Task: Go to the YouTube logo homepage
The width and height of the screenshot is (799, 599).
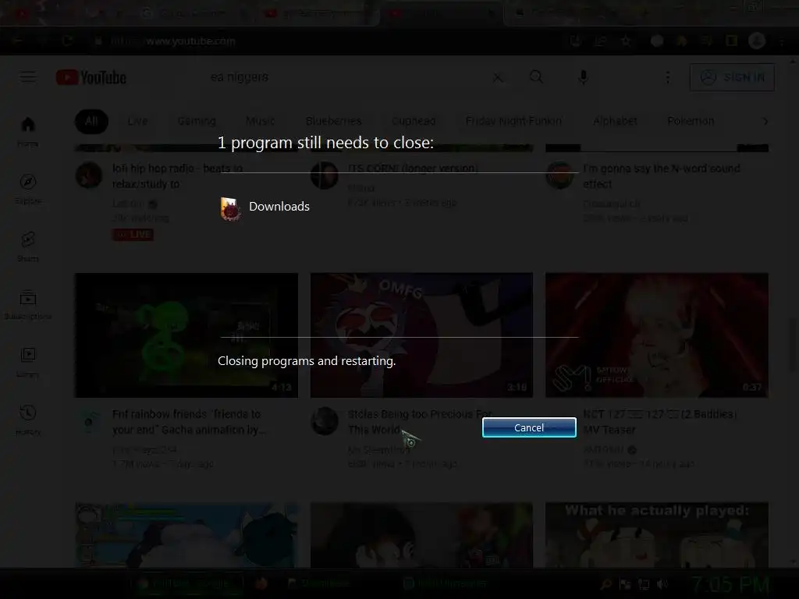Action: (x=91, y=77)
